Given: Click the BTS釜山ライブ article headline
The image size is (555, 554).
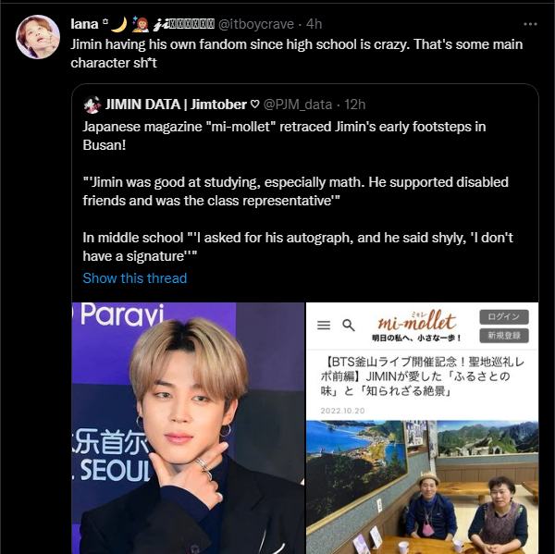Looking at the screenshot, I should pos(423,376).
